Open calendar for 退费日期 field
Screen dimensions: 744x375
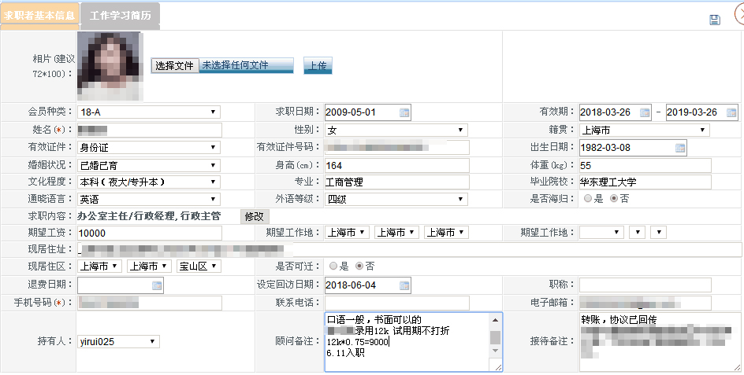tap(157, 285)
